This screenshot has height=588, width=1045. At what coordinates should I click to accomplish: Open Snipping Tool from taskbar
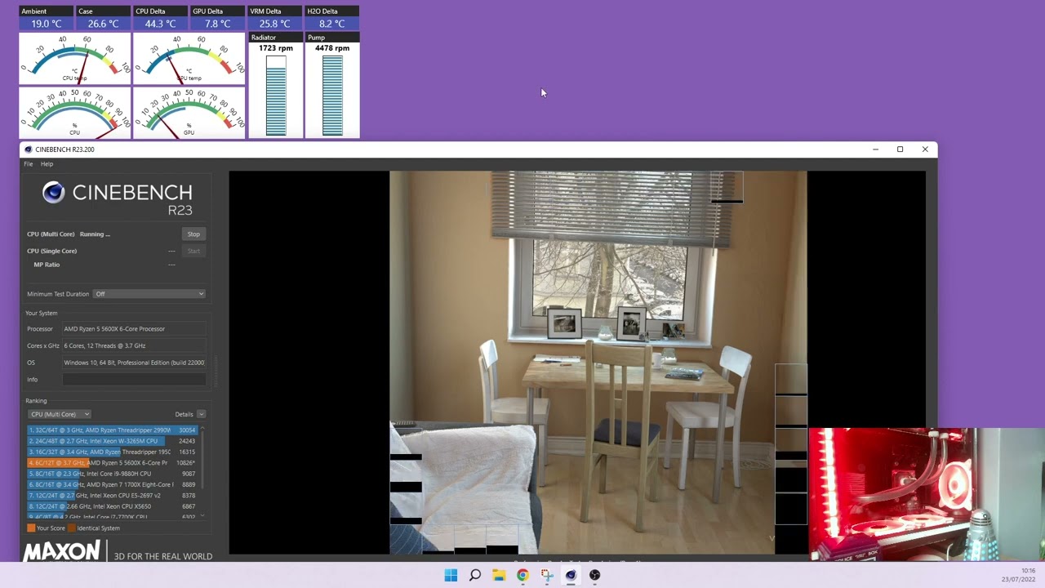[547, 575]
